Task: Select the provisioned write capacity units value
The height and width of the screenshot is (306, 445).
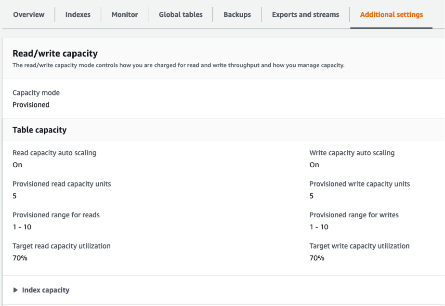Action: tap(311, 196)
